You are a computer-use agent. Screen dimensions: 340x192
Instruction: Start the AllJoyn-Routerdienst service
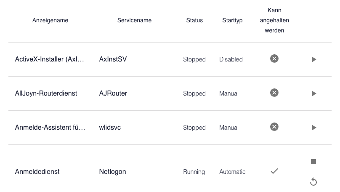click(313, 93)
